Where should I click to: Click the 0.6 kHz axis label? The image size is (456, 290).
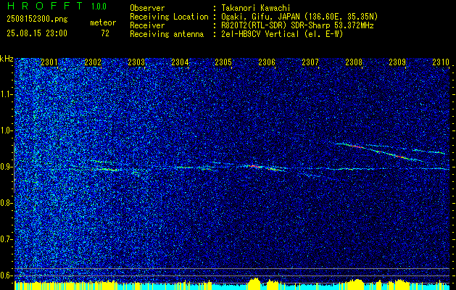7,275
